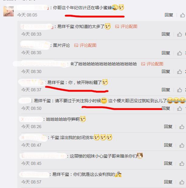Screen dimensions: 186x188
Task: Like the 08:57 comment at bottom
Action: pos(182,182)
